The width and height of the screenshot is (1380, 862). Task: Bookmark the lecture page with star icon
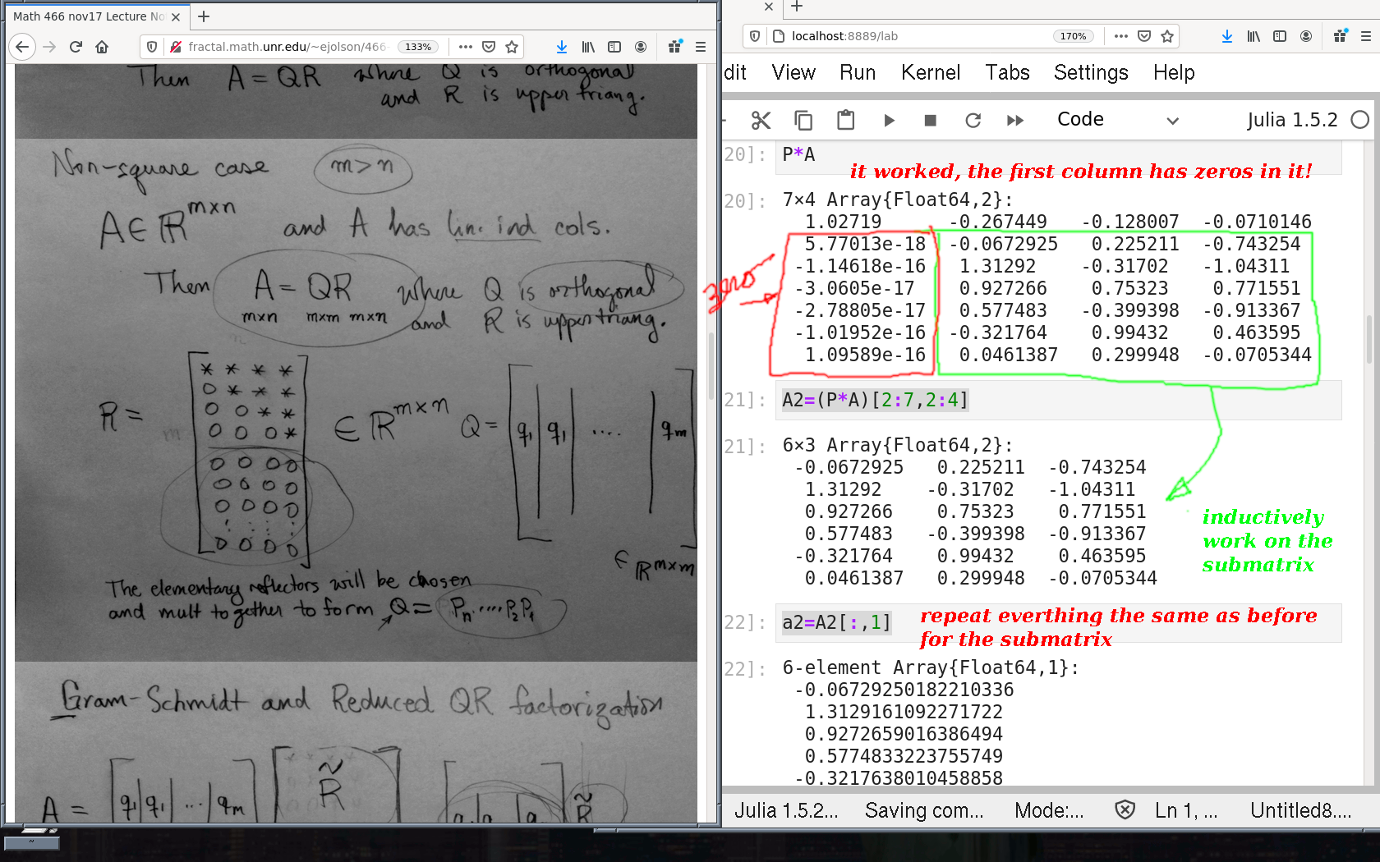(x=512, y=47)
